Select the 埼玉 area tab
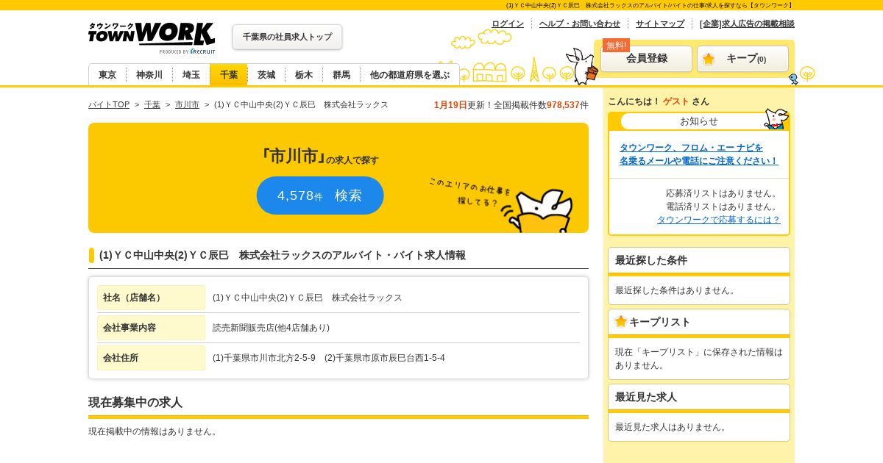Viewport: 883px width, 463px height. (x=191, y=75)
